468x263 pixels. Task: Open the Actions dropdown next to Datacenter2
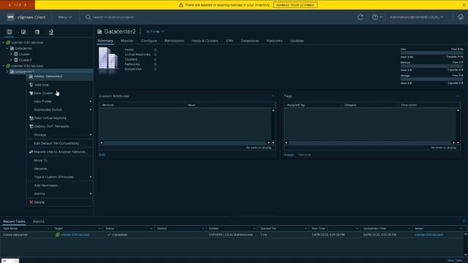click(x=155, y=31)
